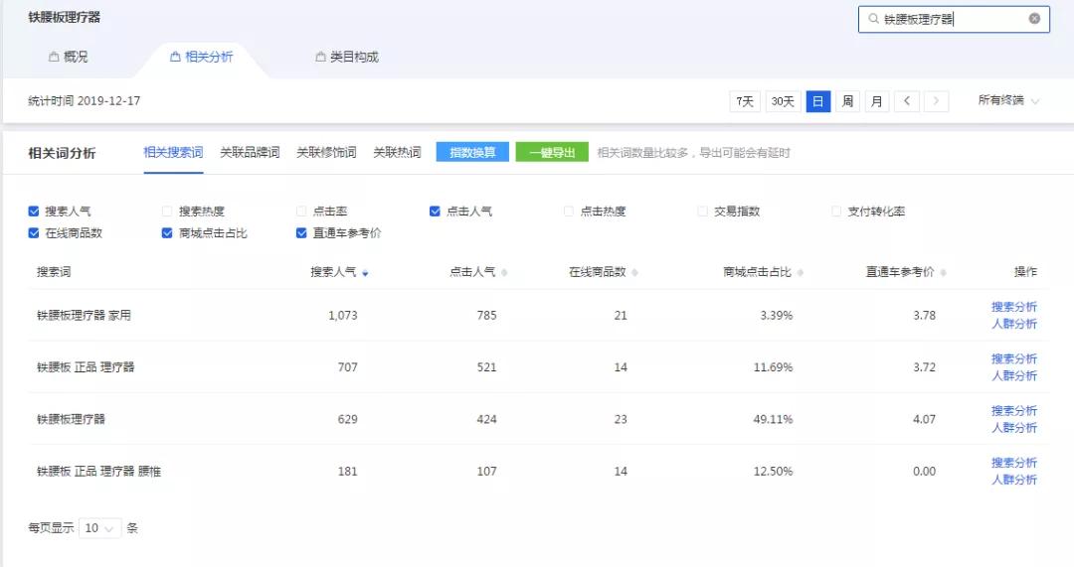
Task: Open 搜索分析 for 腰椎 keyword row
Action: [x=1014, y=463]
